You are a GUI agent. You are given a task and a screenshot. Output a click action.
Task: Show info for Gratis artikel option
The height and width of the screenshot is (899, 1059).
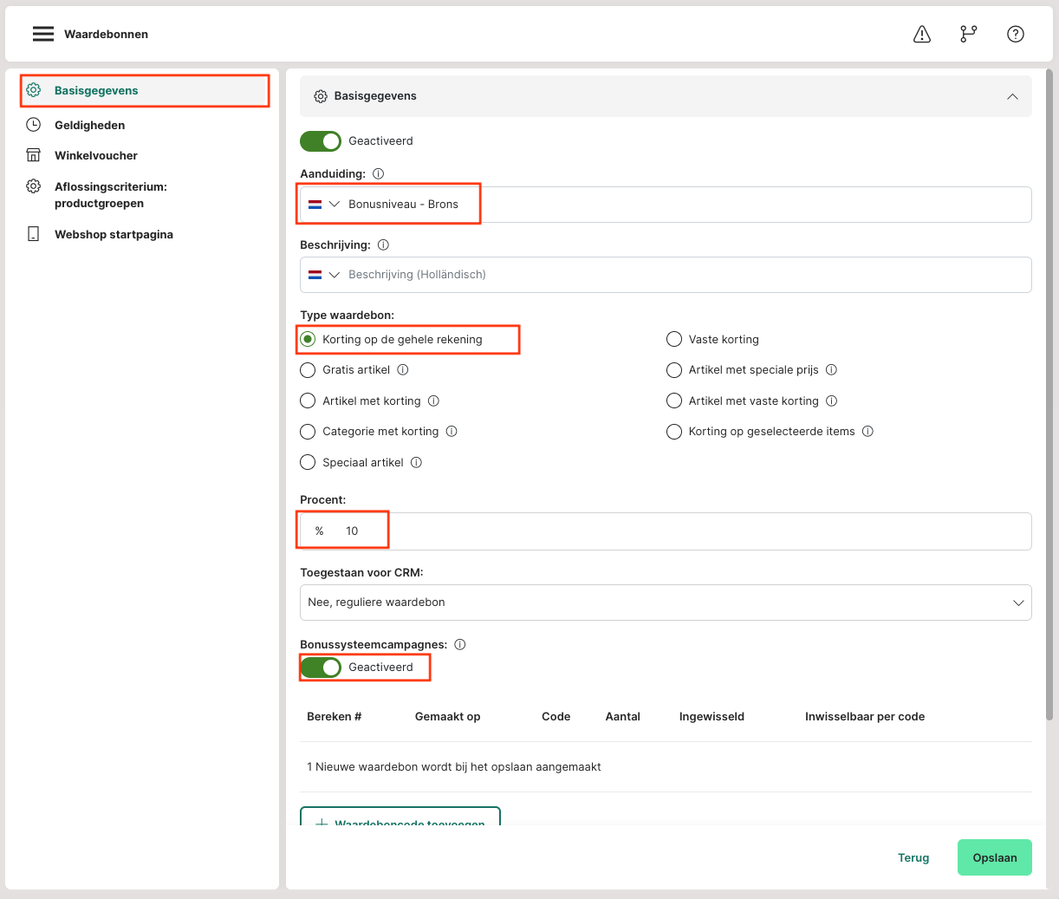(403, 370)
